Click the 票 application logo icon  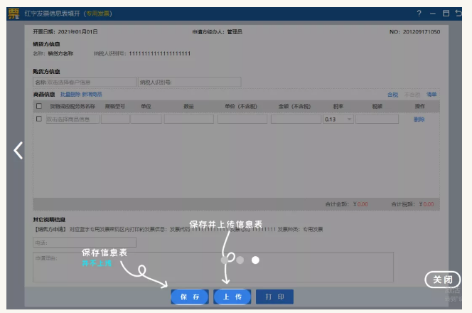click(14, 14)
